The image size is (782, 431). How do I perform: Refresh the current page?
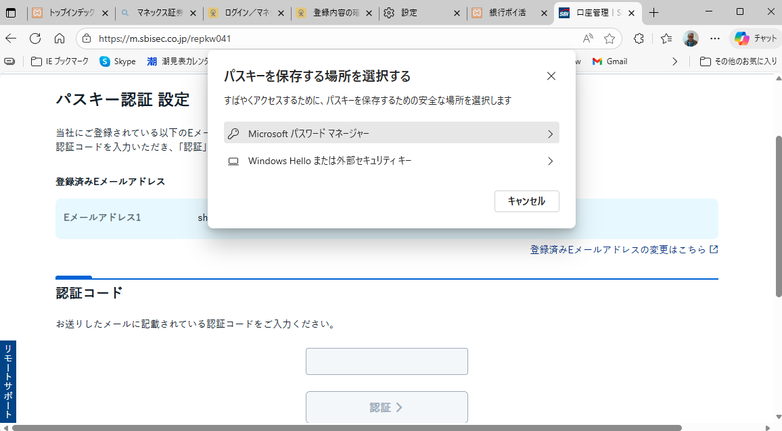pos(35,39)
